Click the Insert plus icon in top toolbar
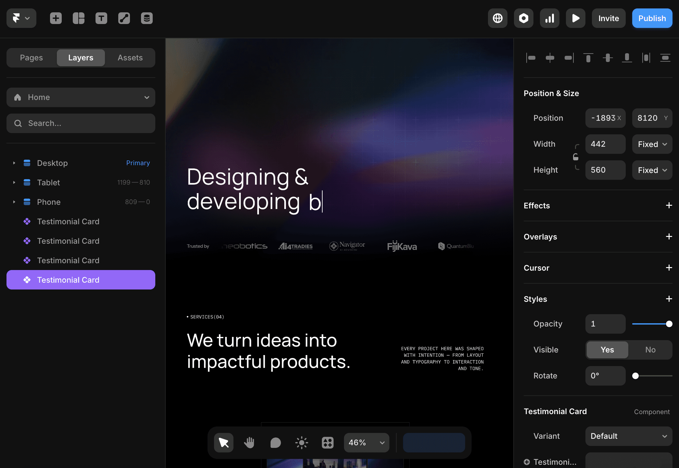 pyautogui.click(x=56, y=18)
